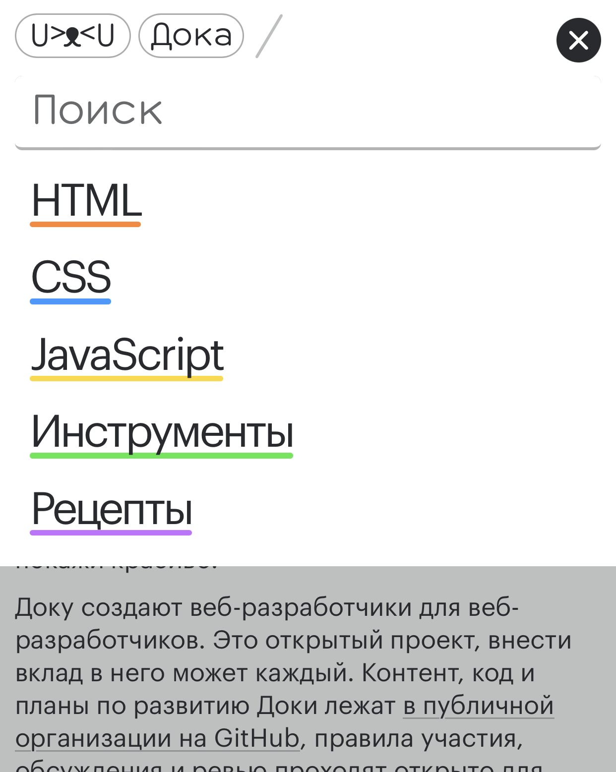Viewport: 616px width, 772px height.
Task: Click the purple underline under Рецепты
Action: click(x=111, y=534)
